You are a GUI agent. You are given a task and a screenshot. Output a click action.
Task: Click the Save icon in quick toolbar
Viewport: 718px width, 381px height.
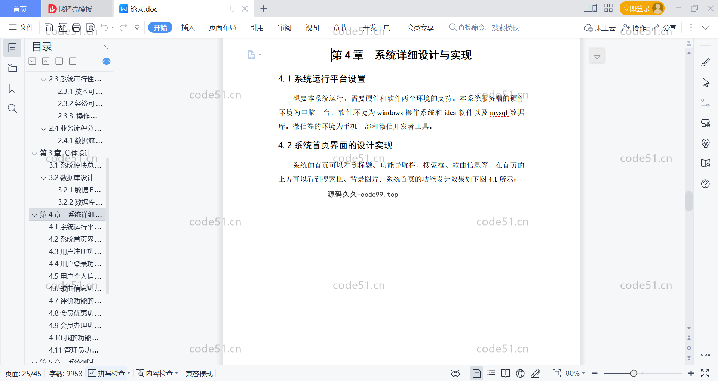49,27
